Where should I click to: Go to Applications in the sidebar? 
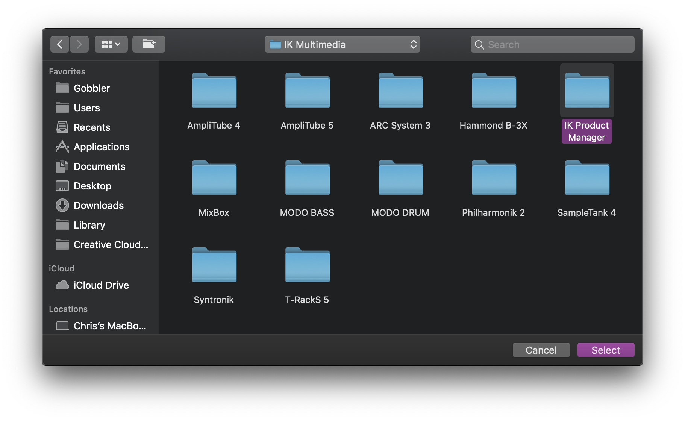(x=100, y=147)
